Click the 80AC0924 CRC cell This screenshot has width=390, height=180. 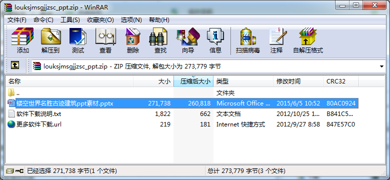coord(341,103)
